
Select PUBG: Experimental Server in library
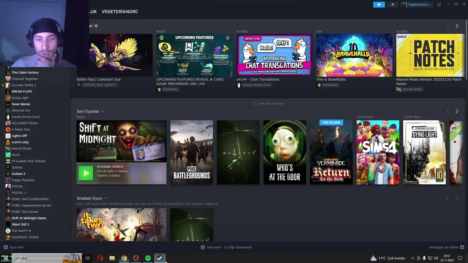tap(31, 205)
